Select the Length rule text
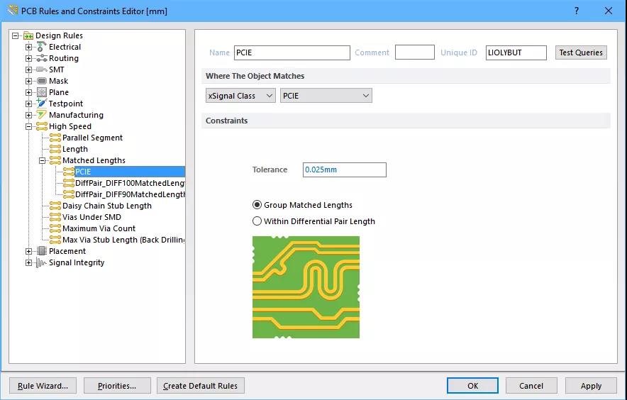 tap(74, 149)
